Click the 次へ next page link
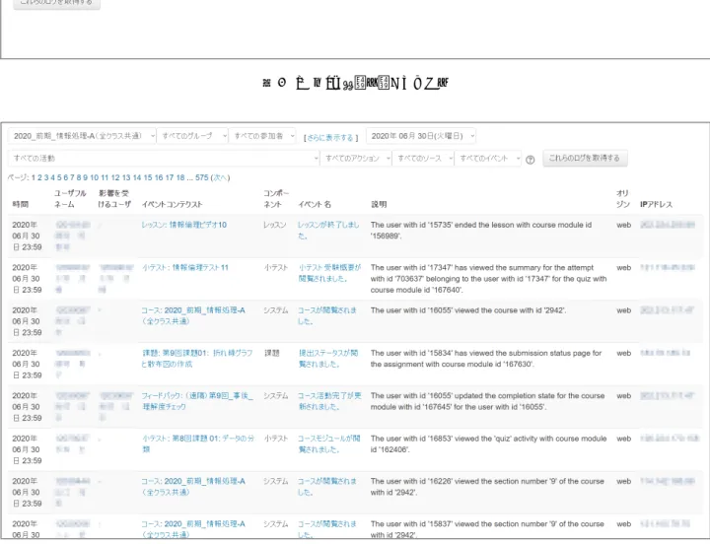This screenshot has height=544, width=710. pyautogui.click(x=220, y=177)
